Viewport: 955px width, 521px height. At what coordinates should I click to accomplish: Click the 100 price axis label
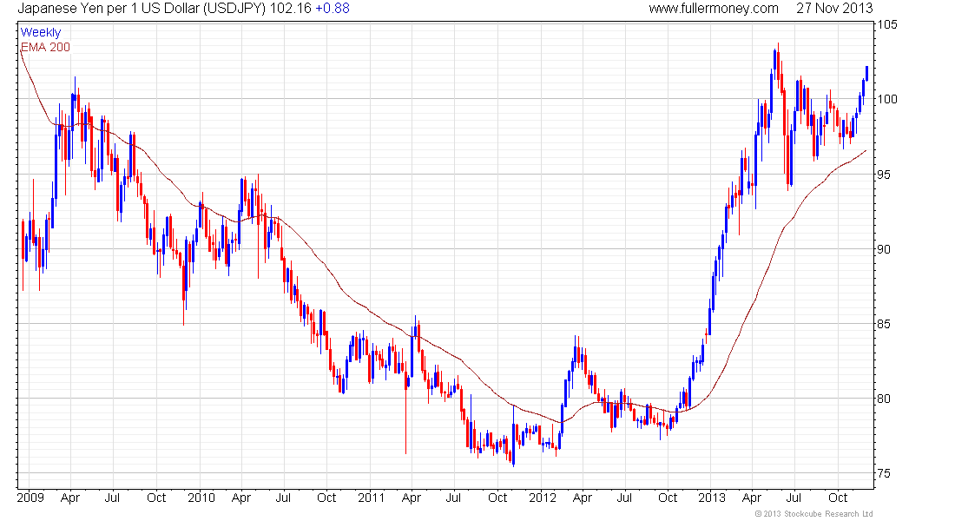pos(887,99)
